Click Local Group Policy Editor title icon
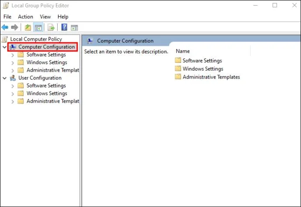Image resolution: width=301 pixels, height=207 pixels. [x=6, y=5]
